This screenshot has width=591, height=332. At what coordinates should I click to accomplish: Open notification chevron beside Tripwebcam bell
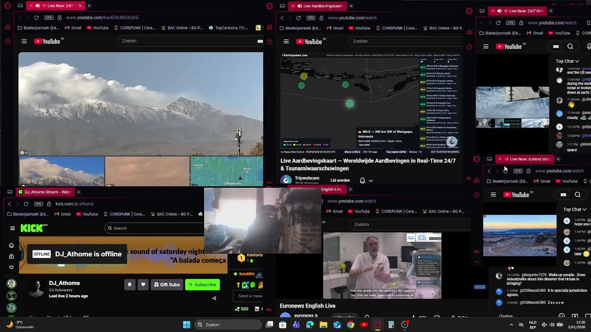(371, 181)
